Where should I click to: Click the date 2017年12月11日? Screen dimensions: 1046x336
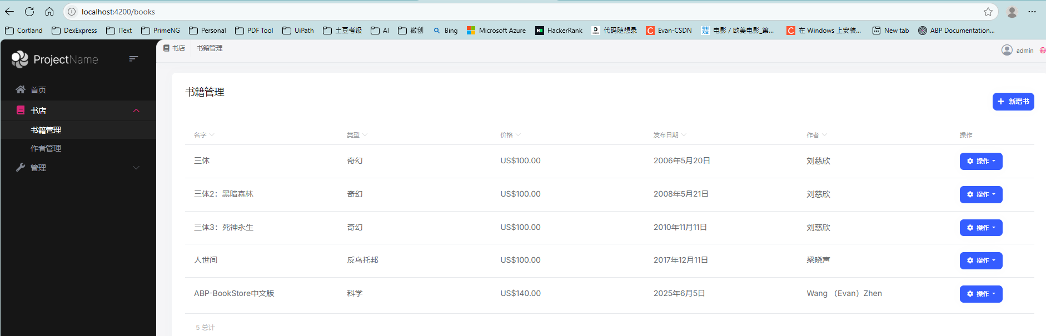681,260
